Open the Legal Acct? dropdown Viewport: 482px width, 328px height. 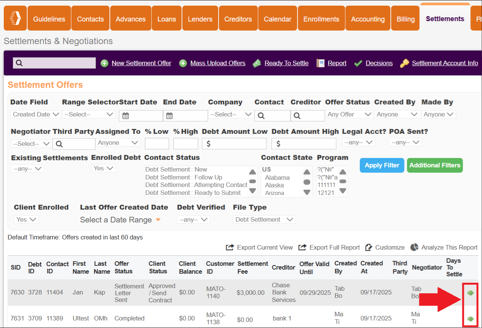tap(359, 142)
